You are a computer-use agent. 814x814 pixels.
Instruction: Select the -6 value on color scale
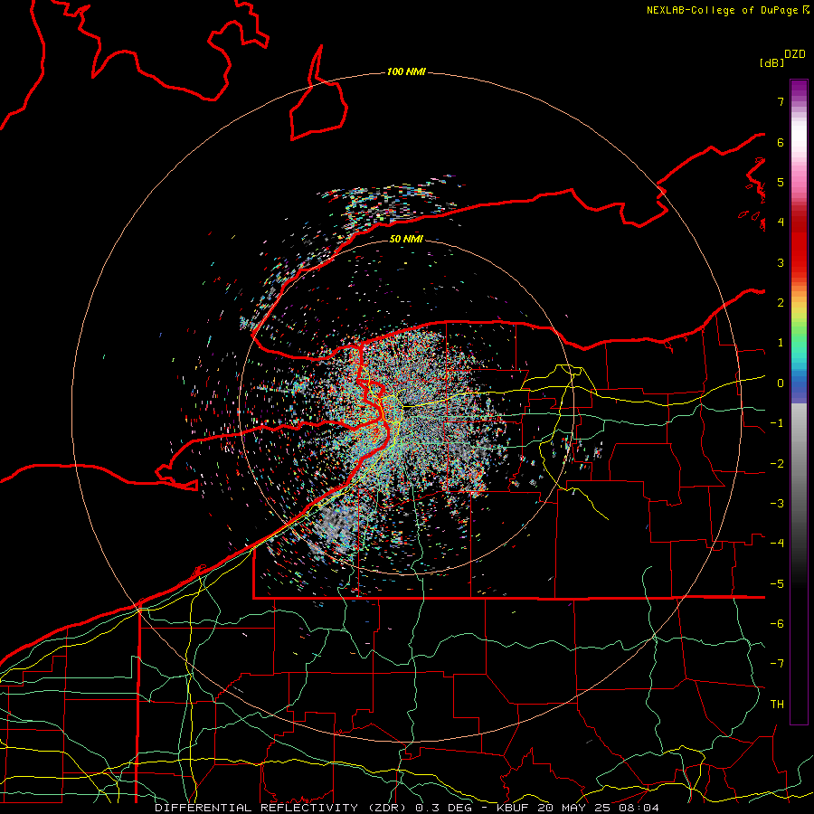[777, 624]
